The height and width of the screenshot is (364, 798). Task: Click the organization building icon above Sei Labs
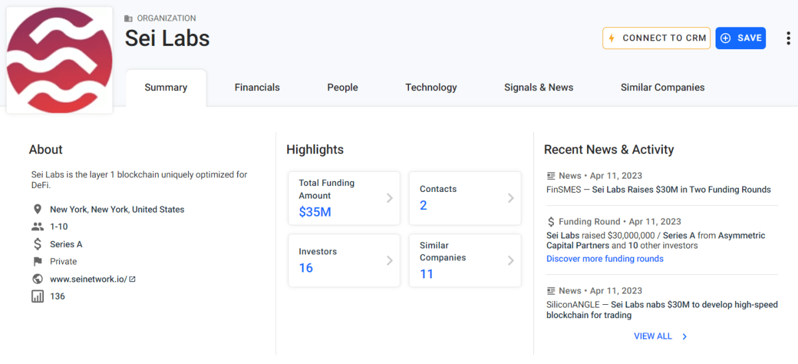pos(128,19)
